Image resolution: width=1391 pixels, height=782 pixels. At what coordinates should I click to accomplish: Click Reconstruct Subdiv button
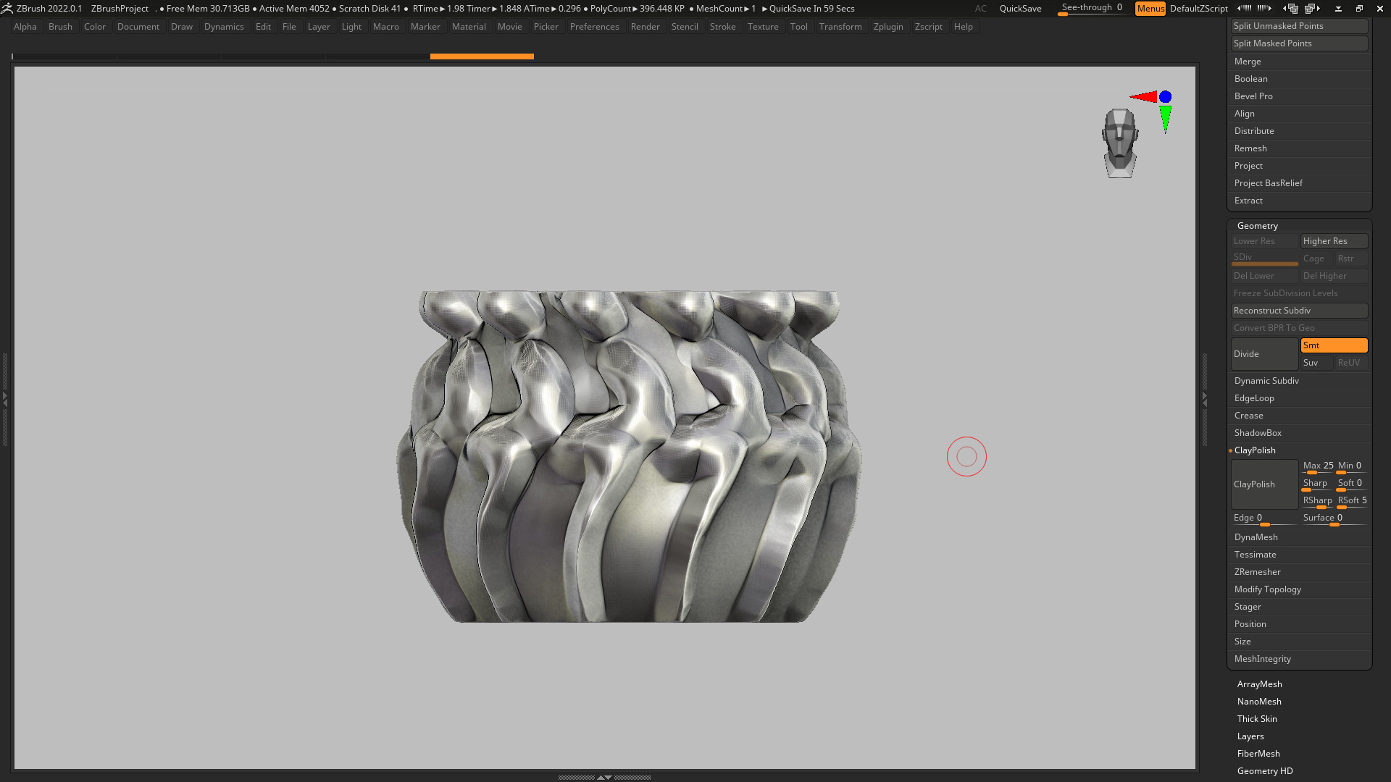1300,311
